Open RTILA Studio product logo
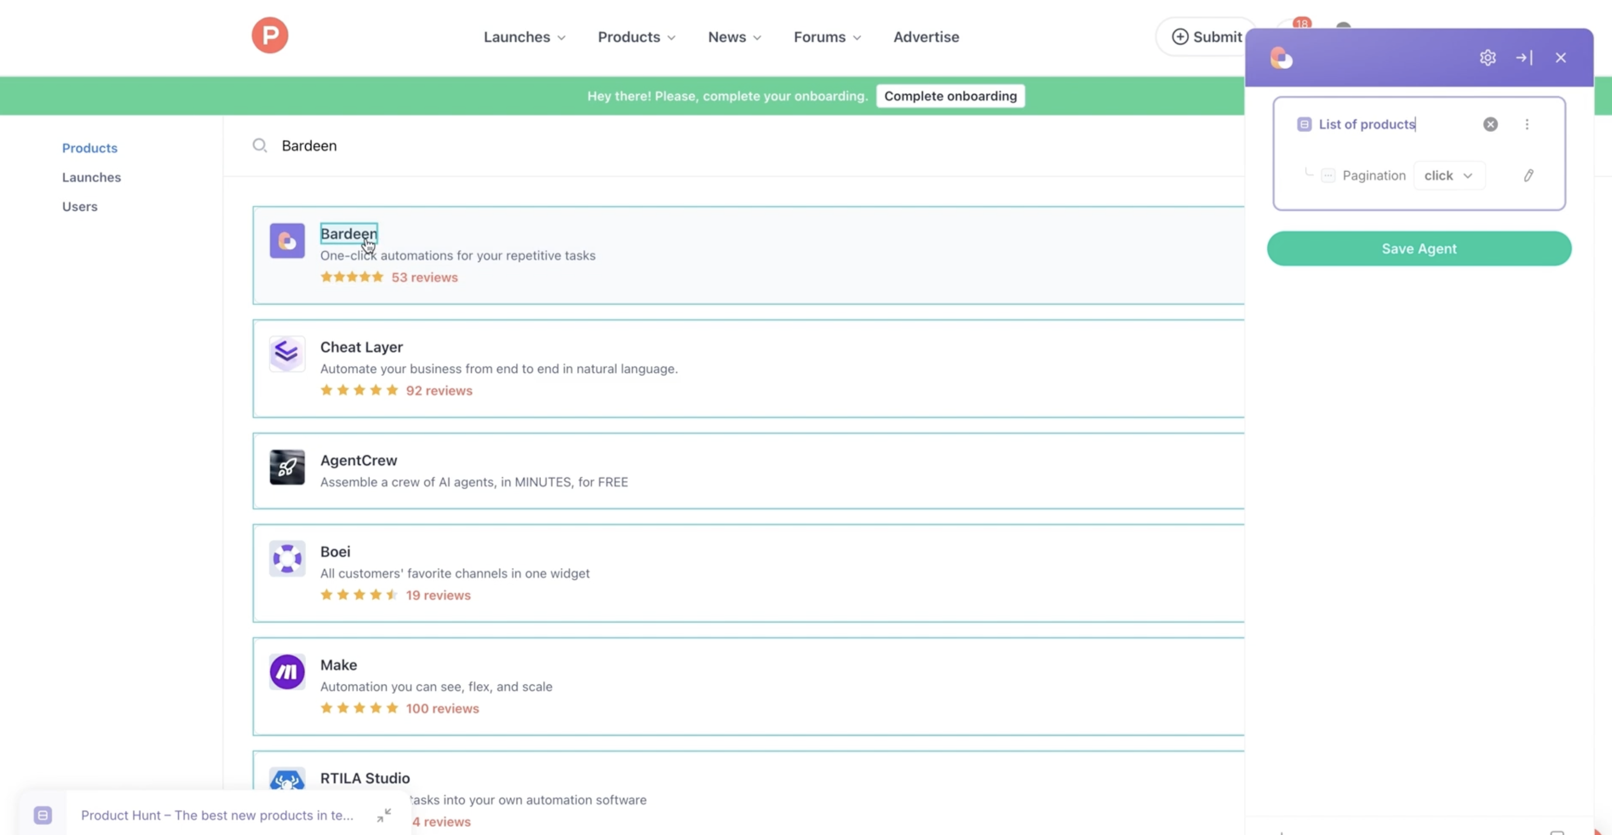 click(287, 779)
